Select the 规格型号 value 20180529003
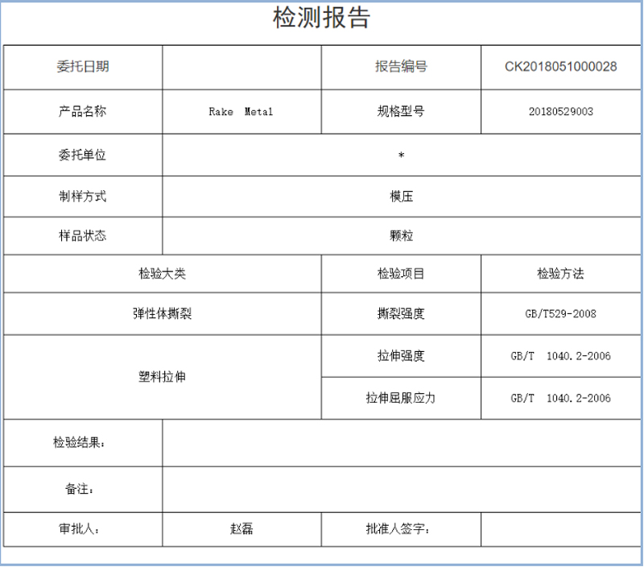This screenshot has height=567, width=644. tap(560, 112)
